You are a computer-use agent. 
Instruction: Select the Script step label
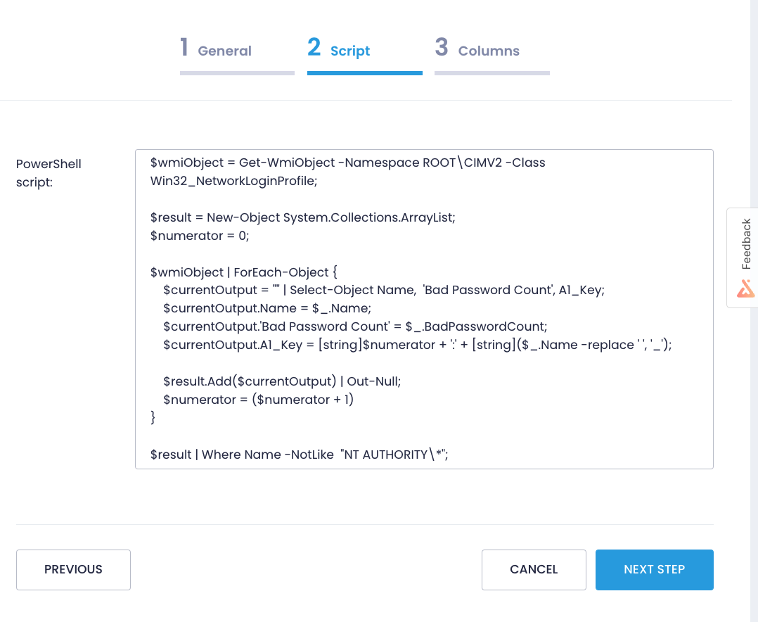tap(349, 51)
